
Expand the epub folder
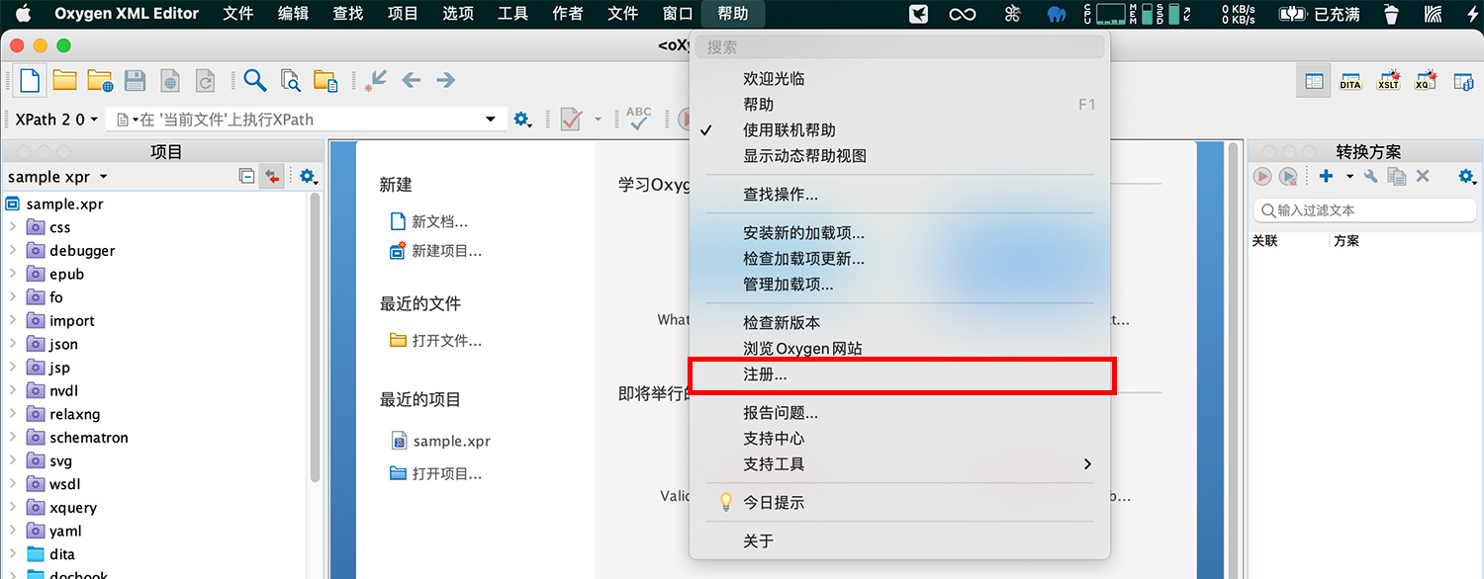point(13,274)
